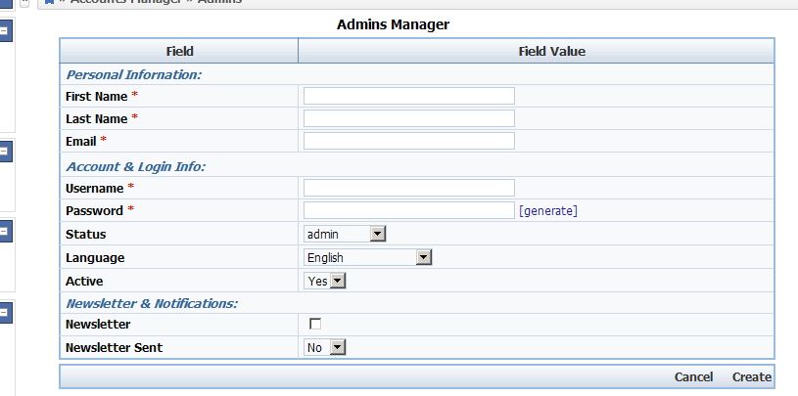Viewport: 798px width, 396px height.
Task: Focus the First Name text field
Action: pos(408,95)
